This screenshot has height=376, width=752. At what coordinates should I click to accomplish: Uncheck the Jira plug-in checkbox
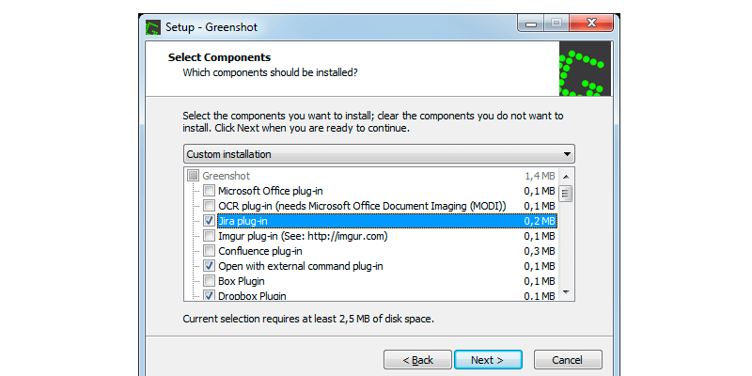tap(209, 221)
